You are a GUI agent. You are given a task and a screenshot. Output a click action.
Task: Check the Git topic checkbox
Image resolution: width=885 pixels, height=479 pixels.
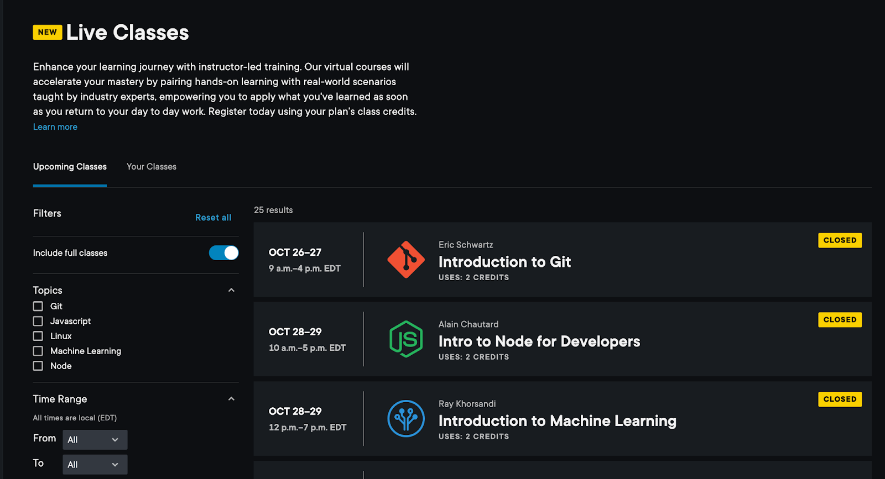tap(38, 306)
